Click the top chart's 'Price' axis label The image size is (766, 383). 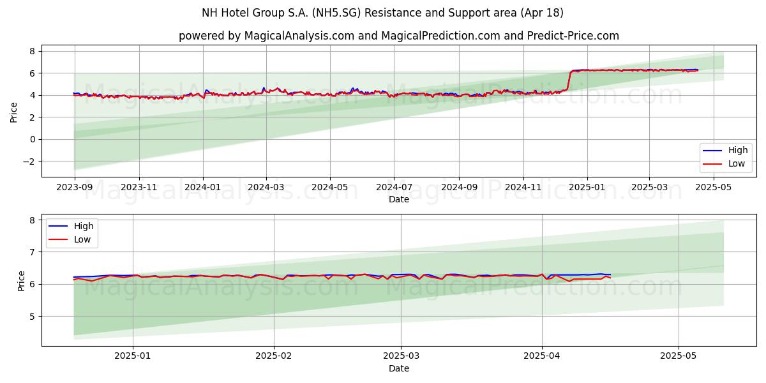point(14,111)
